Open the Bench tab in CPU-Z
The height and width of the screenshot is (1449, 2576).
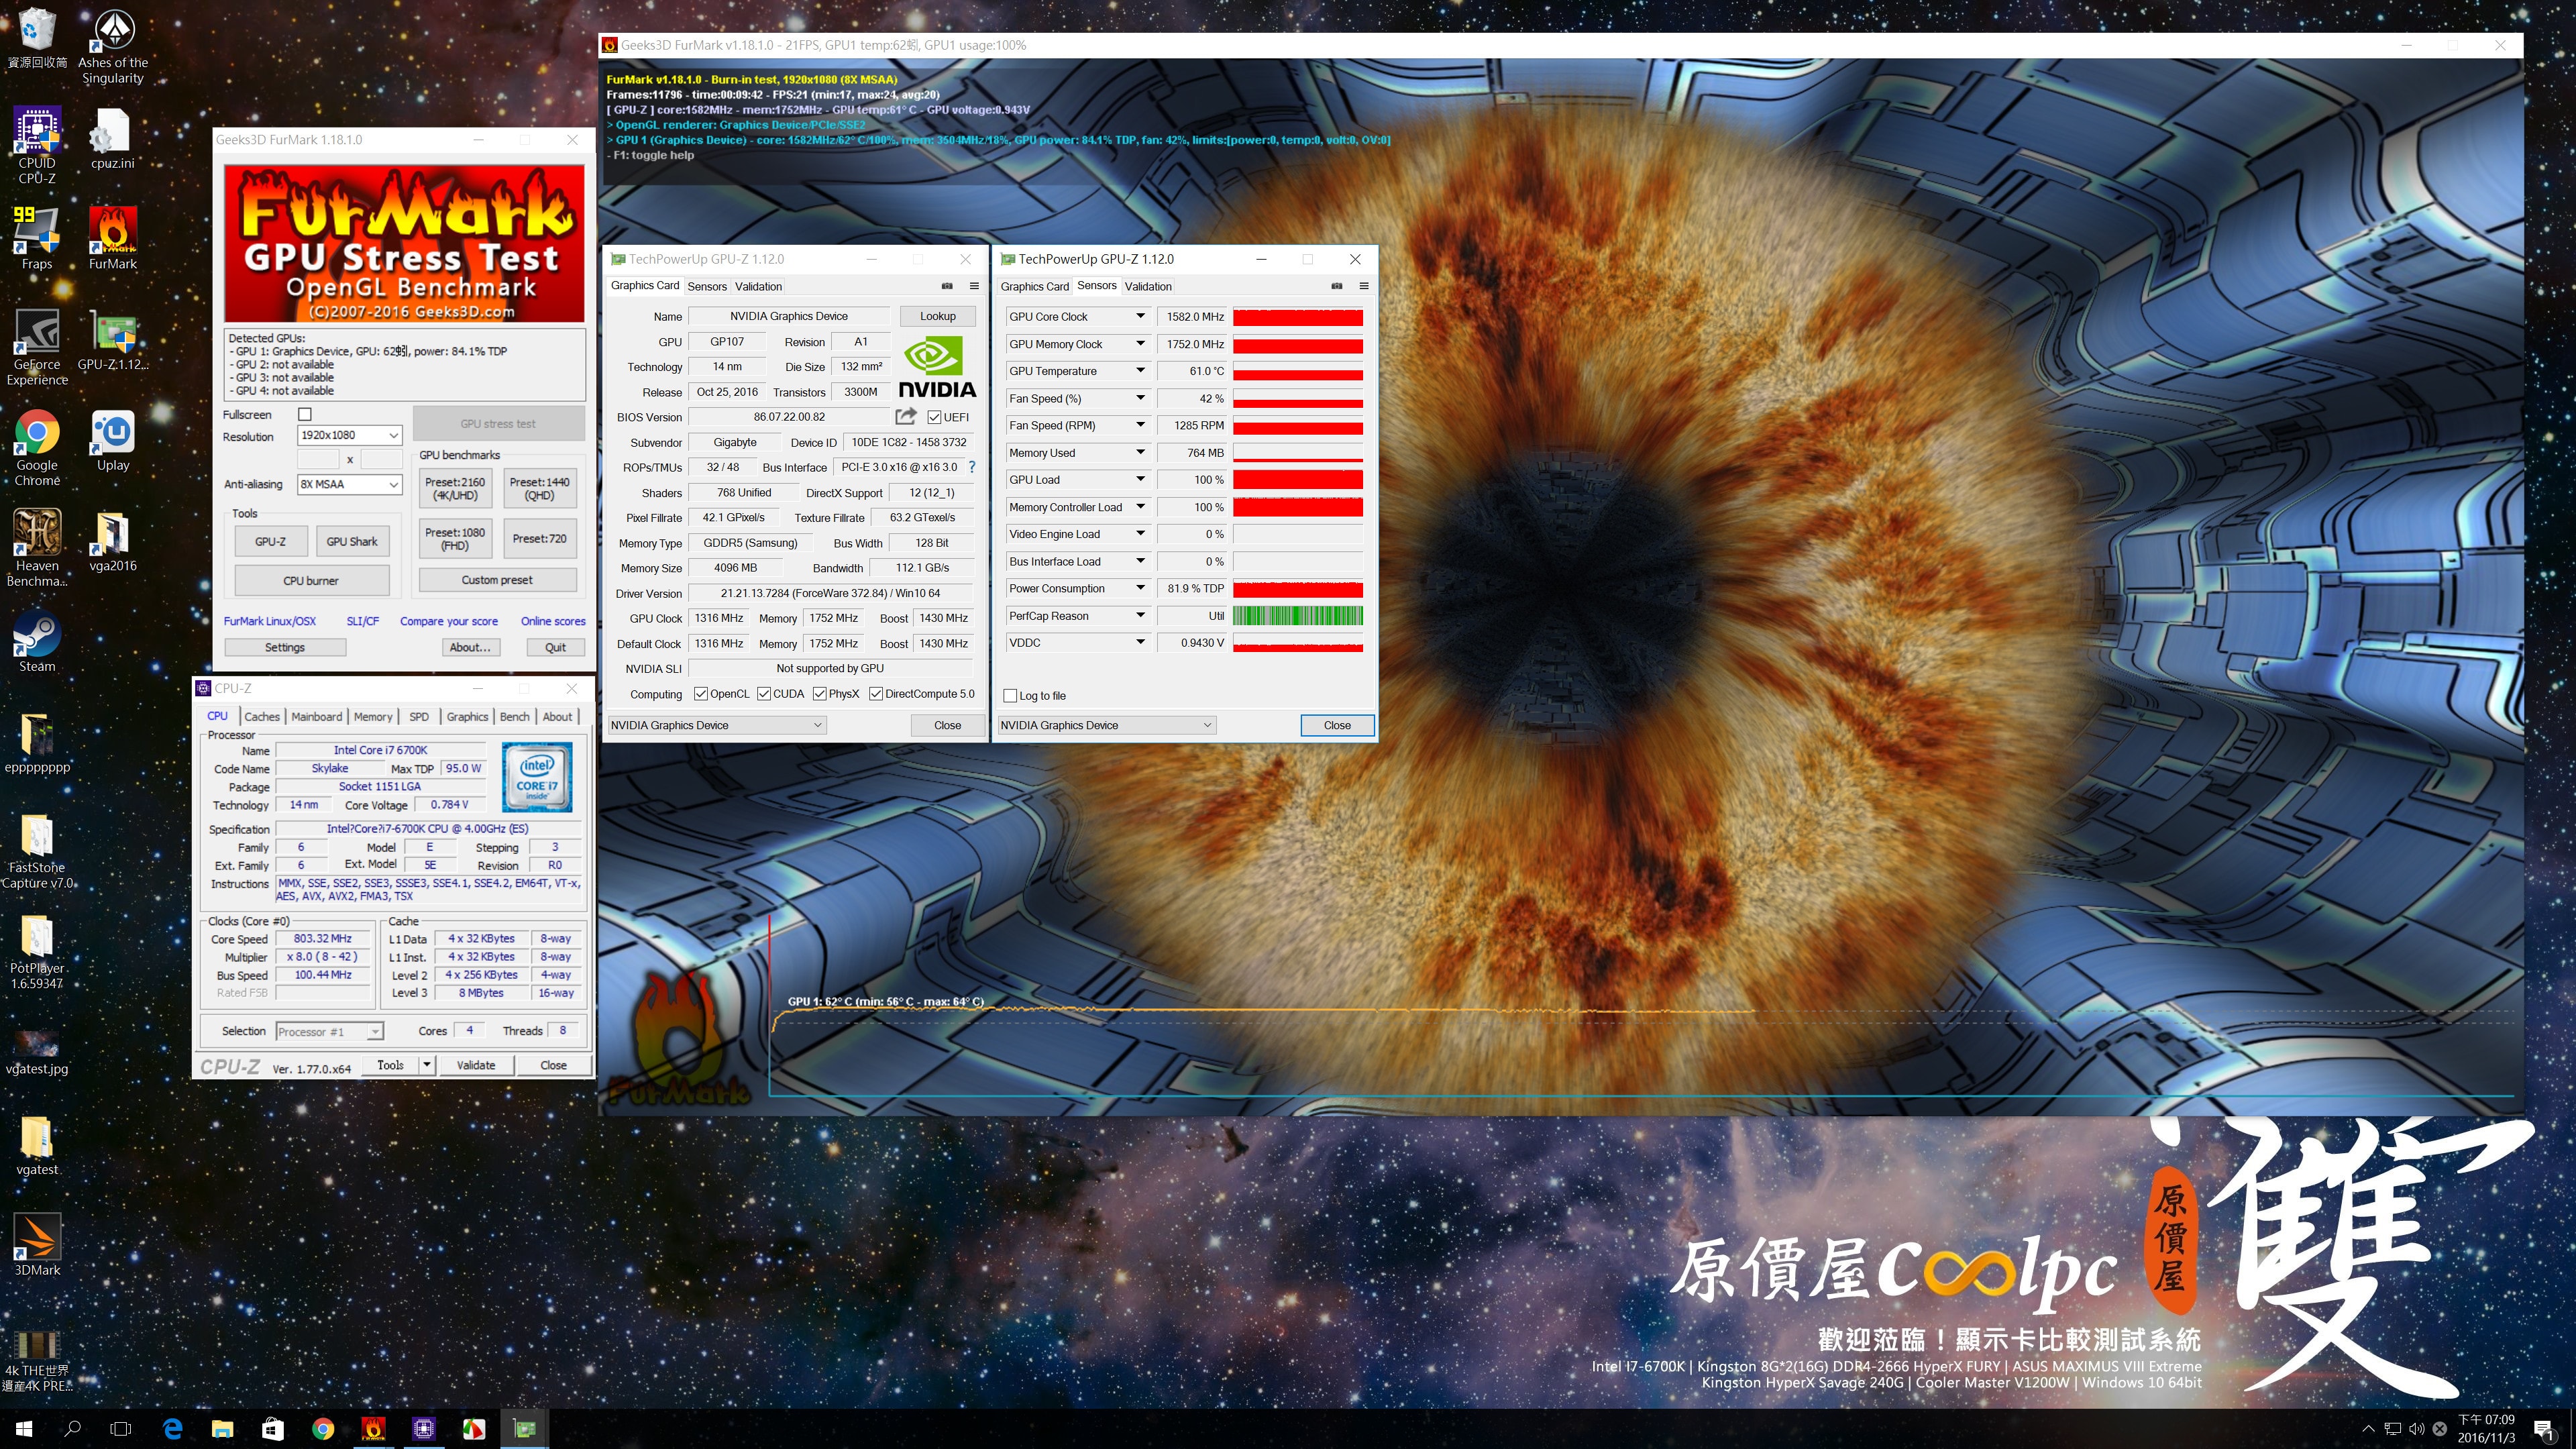click(x=515, y=717)
